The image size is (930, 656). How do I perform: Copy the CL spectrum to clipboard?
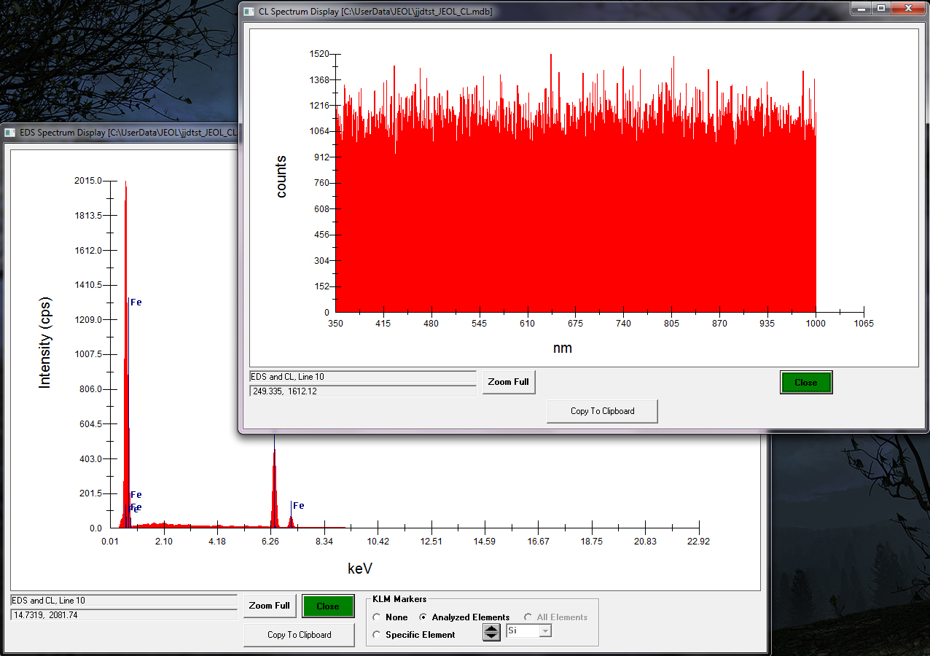[x=602, y=411]
